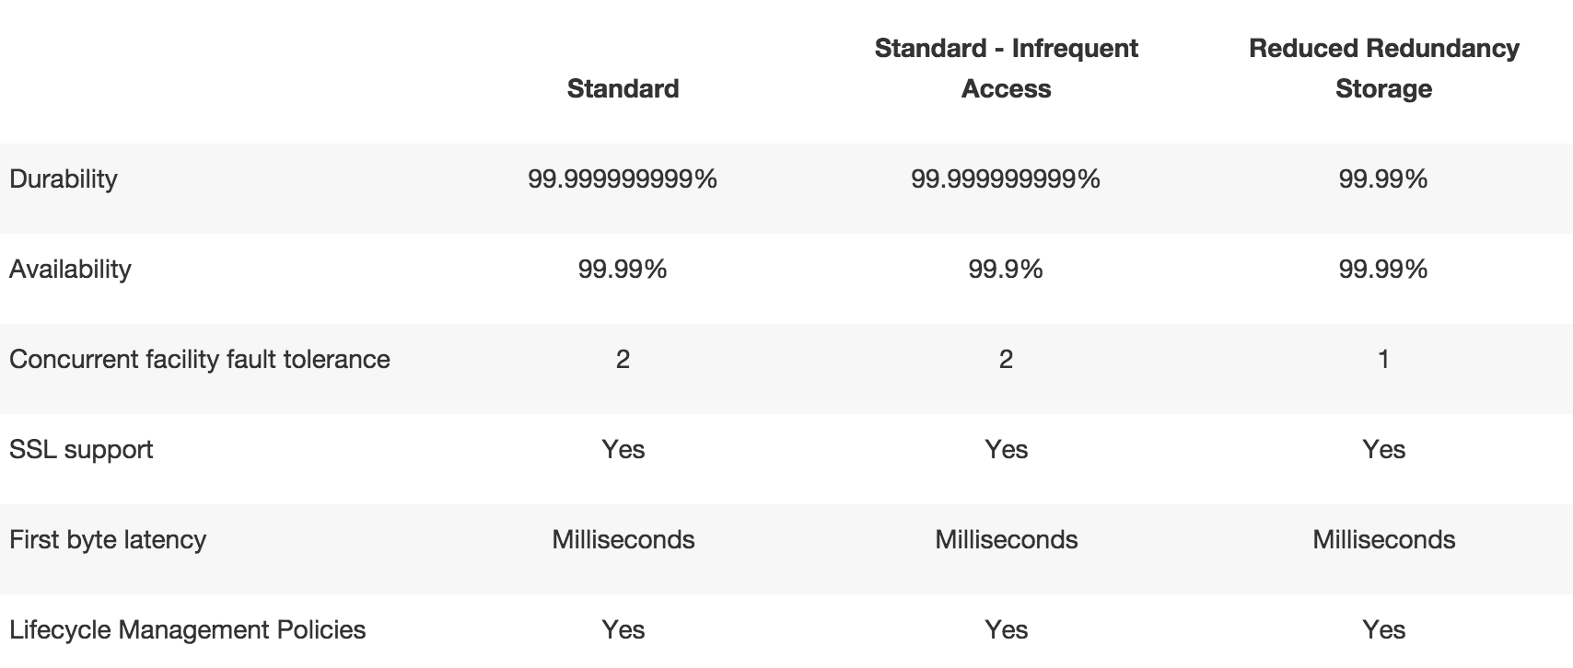Click Standard first byte latency Milliseconds
The height and width of the screenshot is (668, 1573).
click(623, 539)
